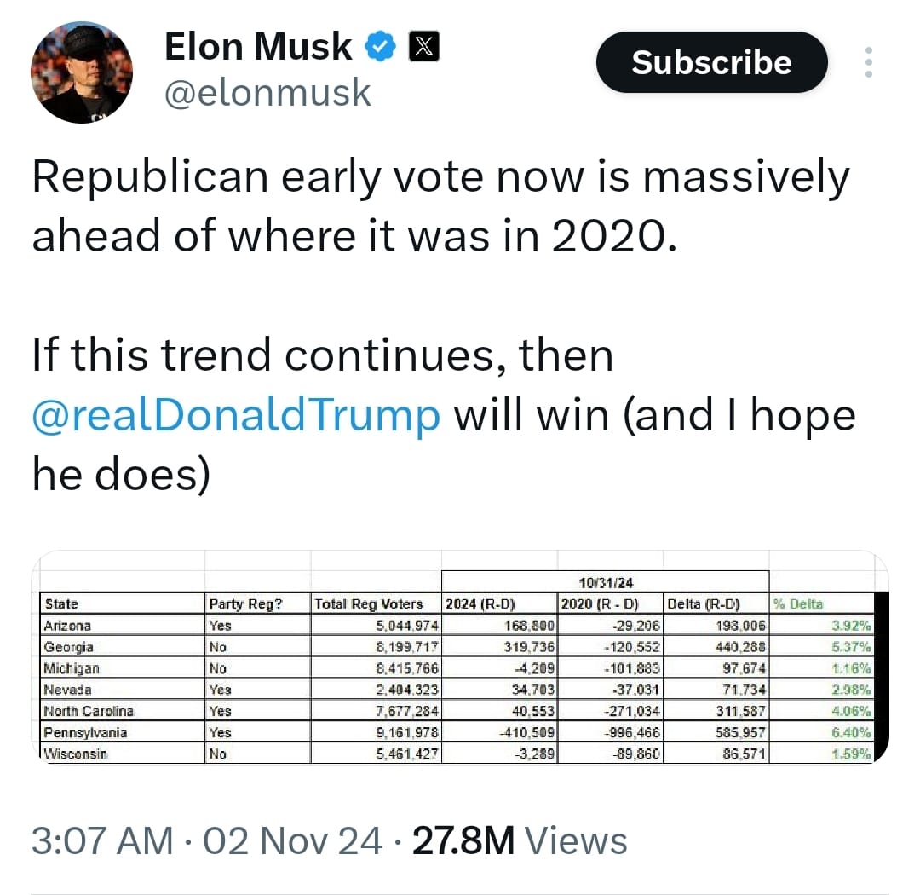Click the 10/31/24 date header in the table
Image resolution: width=920 pixels, height=895 pixels.
(606, 583)
